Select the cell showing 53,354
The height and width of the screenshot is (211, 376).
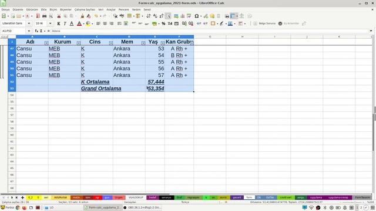[155, 89]
